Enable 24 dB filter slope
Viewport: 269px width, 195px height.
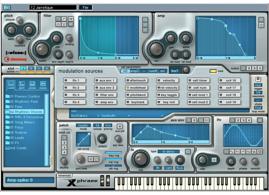[x=71, y=24]
